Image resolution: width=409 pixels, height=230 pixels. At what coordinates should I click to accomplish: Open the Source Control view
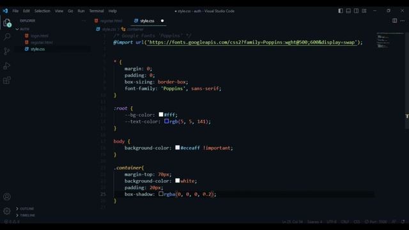click(x=7, y=51)
